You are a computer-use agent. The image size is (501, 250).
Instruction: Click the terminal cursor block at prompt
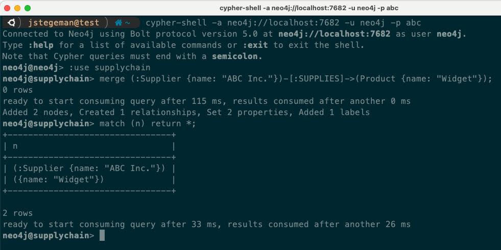(102, 235)
